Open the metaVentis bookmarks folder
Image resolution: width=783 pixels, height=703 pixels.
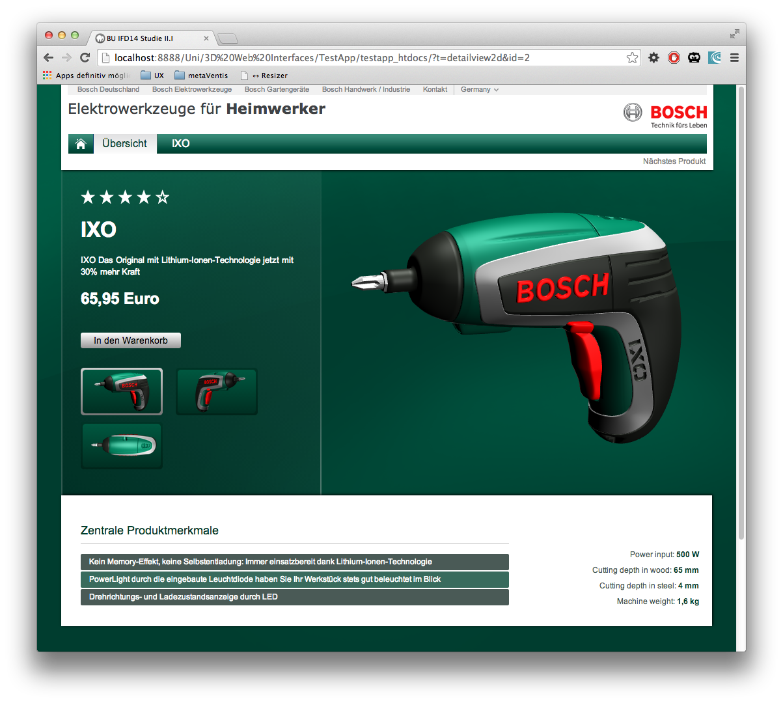click(x=202, y=76)
